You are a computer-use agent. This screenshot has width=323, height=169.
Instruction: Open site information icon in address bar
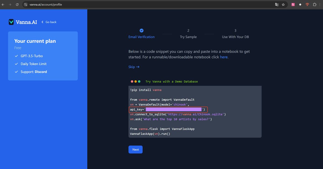(x=25, y=5)
